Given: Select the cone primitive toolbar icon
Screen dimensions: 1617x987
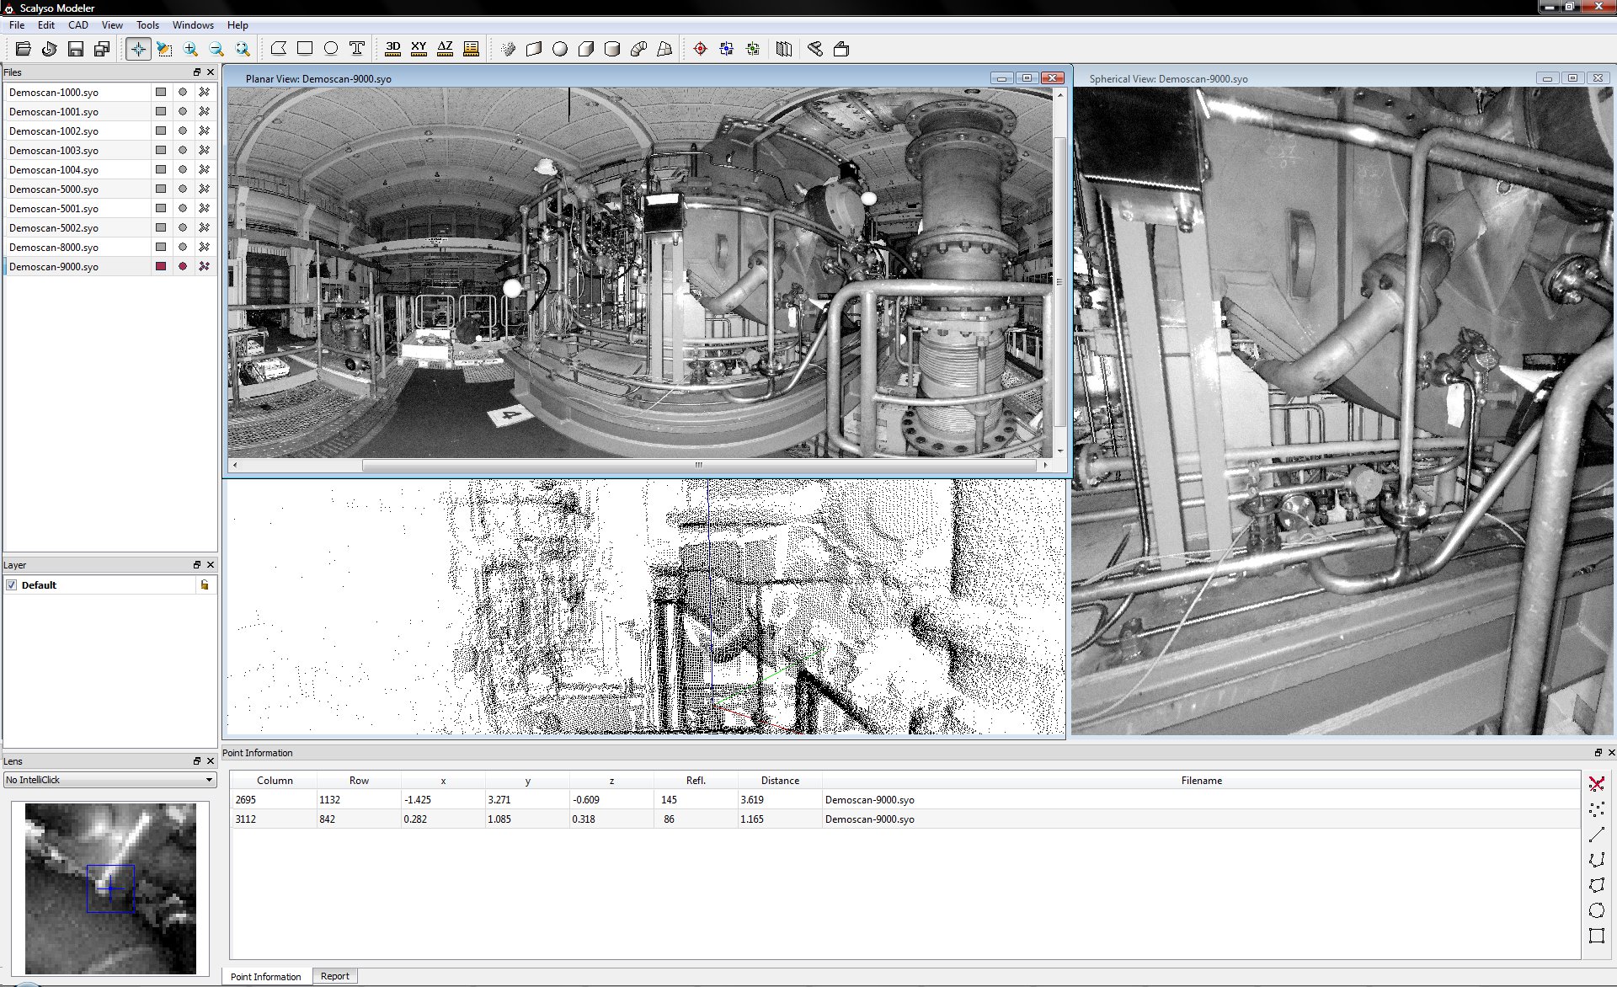Looking at the screenshot, I should pyautogui.click(x=664, y=49).
